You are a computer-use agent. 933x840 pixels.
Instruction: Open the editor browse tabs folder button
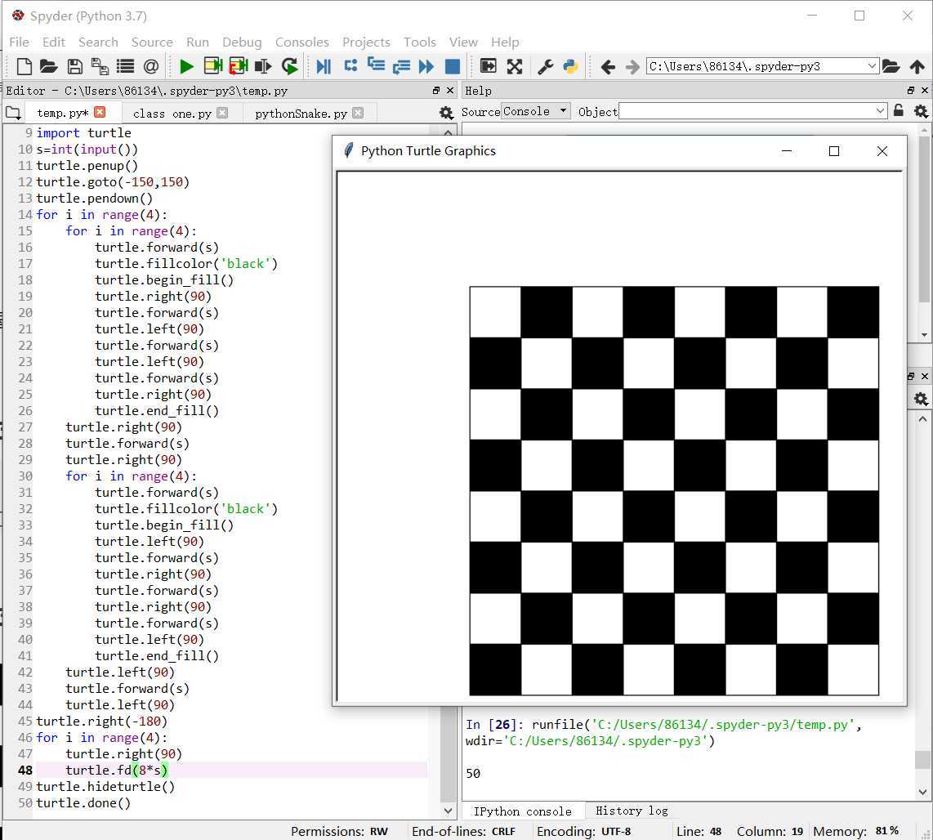13,113
